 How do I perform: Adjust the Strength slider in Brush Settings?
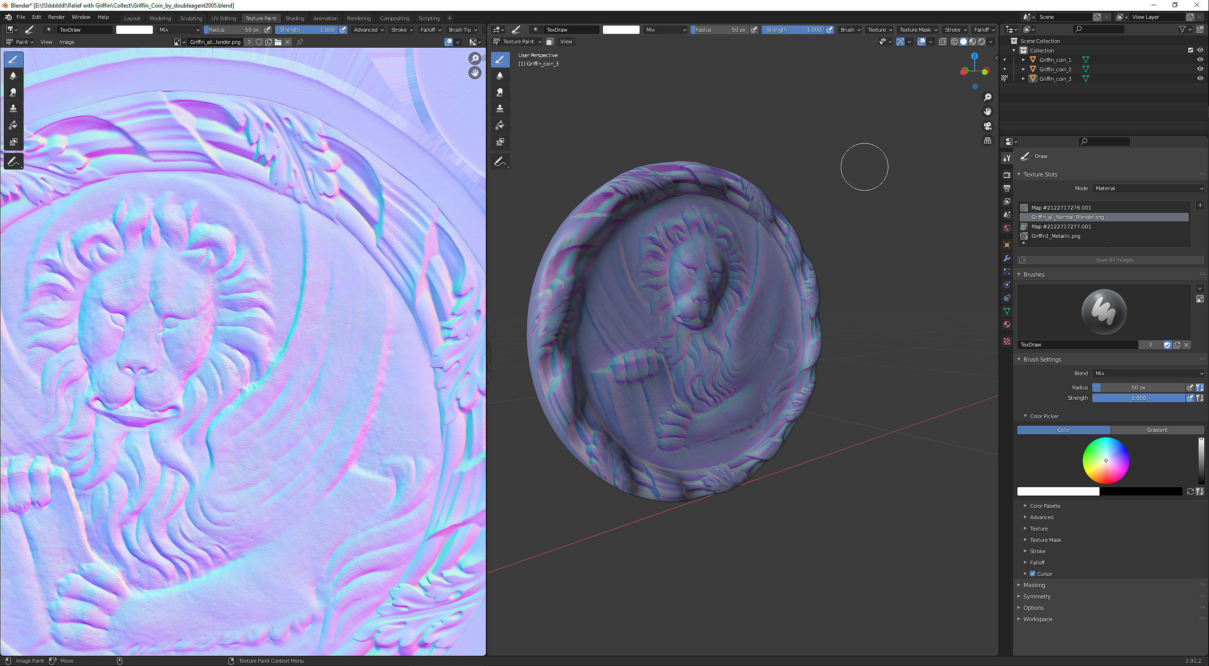coord(1138,398)
